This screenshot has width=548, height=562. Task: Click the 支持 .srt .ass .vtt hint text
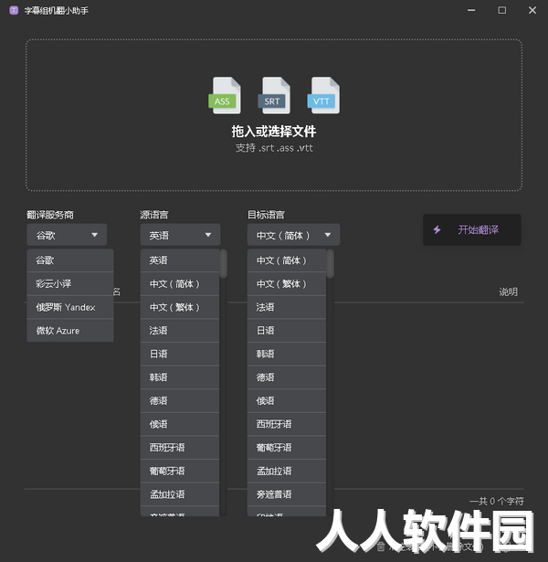pos(274,148)
